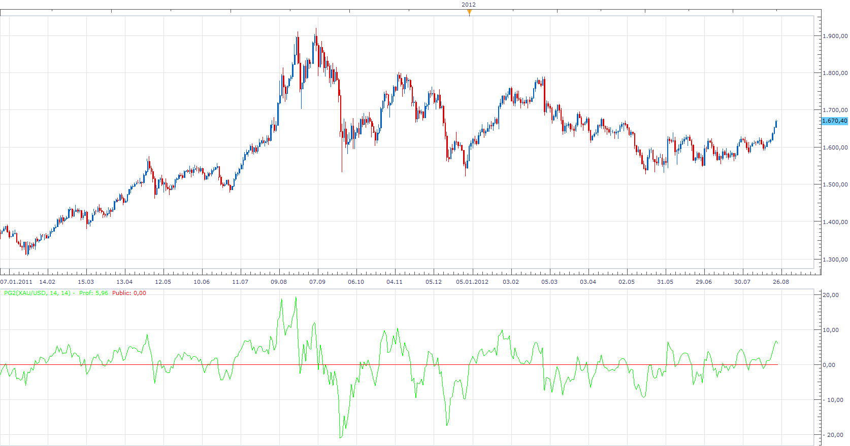Screen dimensions: 850x446
Task: Click the 07.01.2011 date axis label
Action: click(x=16, y=282)
